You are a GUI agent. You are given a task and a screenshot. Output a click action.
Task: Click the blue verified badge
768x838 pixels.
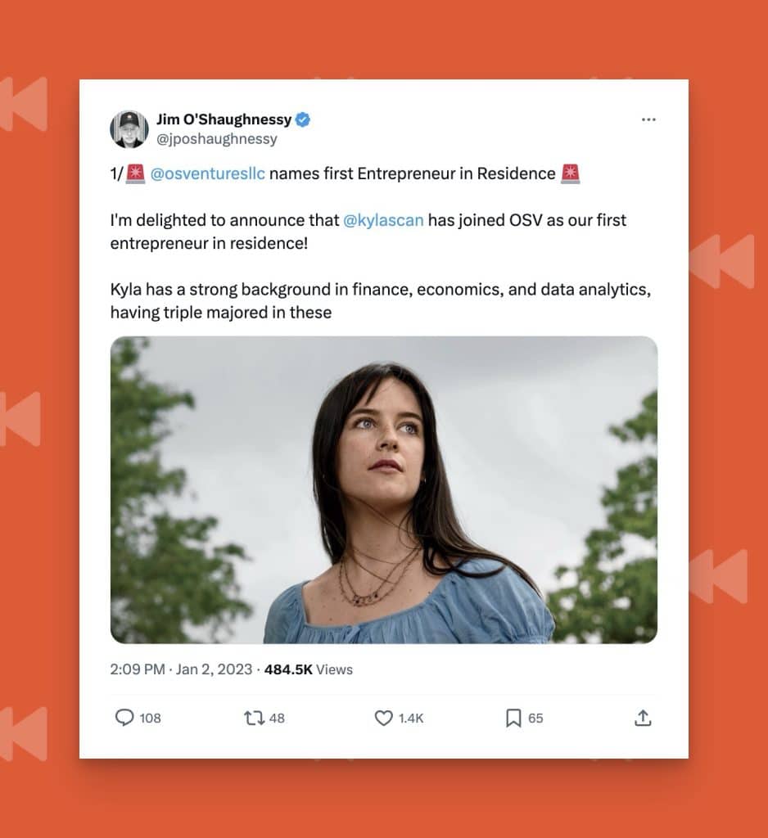303,119
